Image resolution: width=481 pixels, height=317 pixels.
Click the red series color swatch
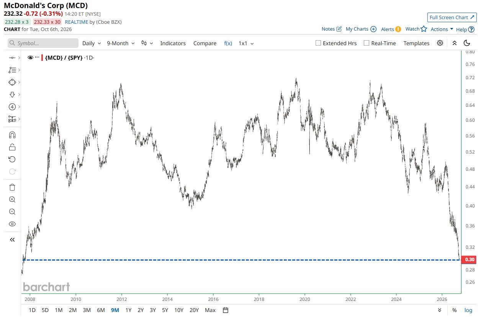click(42, 57)
